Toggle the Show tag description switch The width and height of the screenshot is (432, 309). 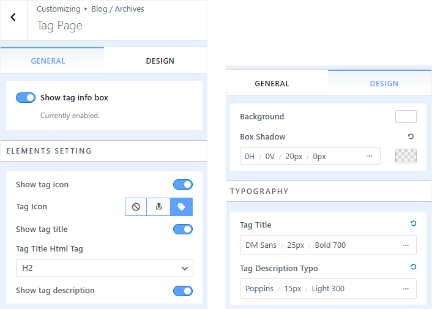[x=183, y=291]
